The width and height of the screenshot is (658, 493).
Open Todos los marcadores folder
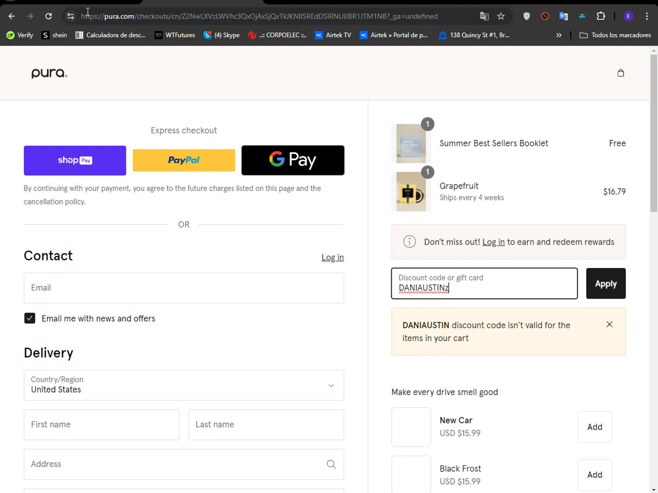pyautogui.click(x=615, y=35)
